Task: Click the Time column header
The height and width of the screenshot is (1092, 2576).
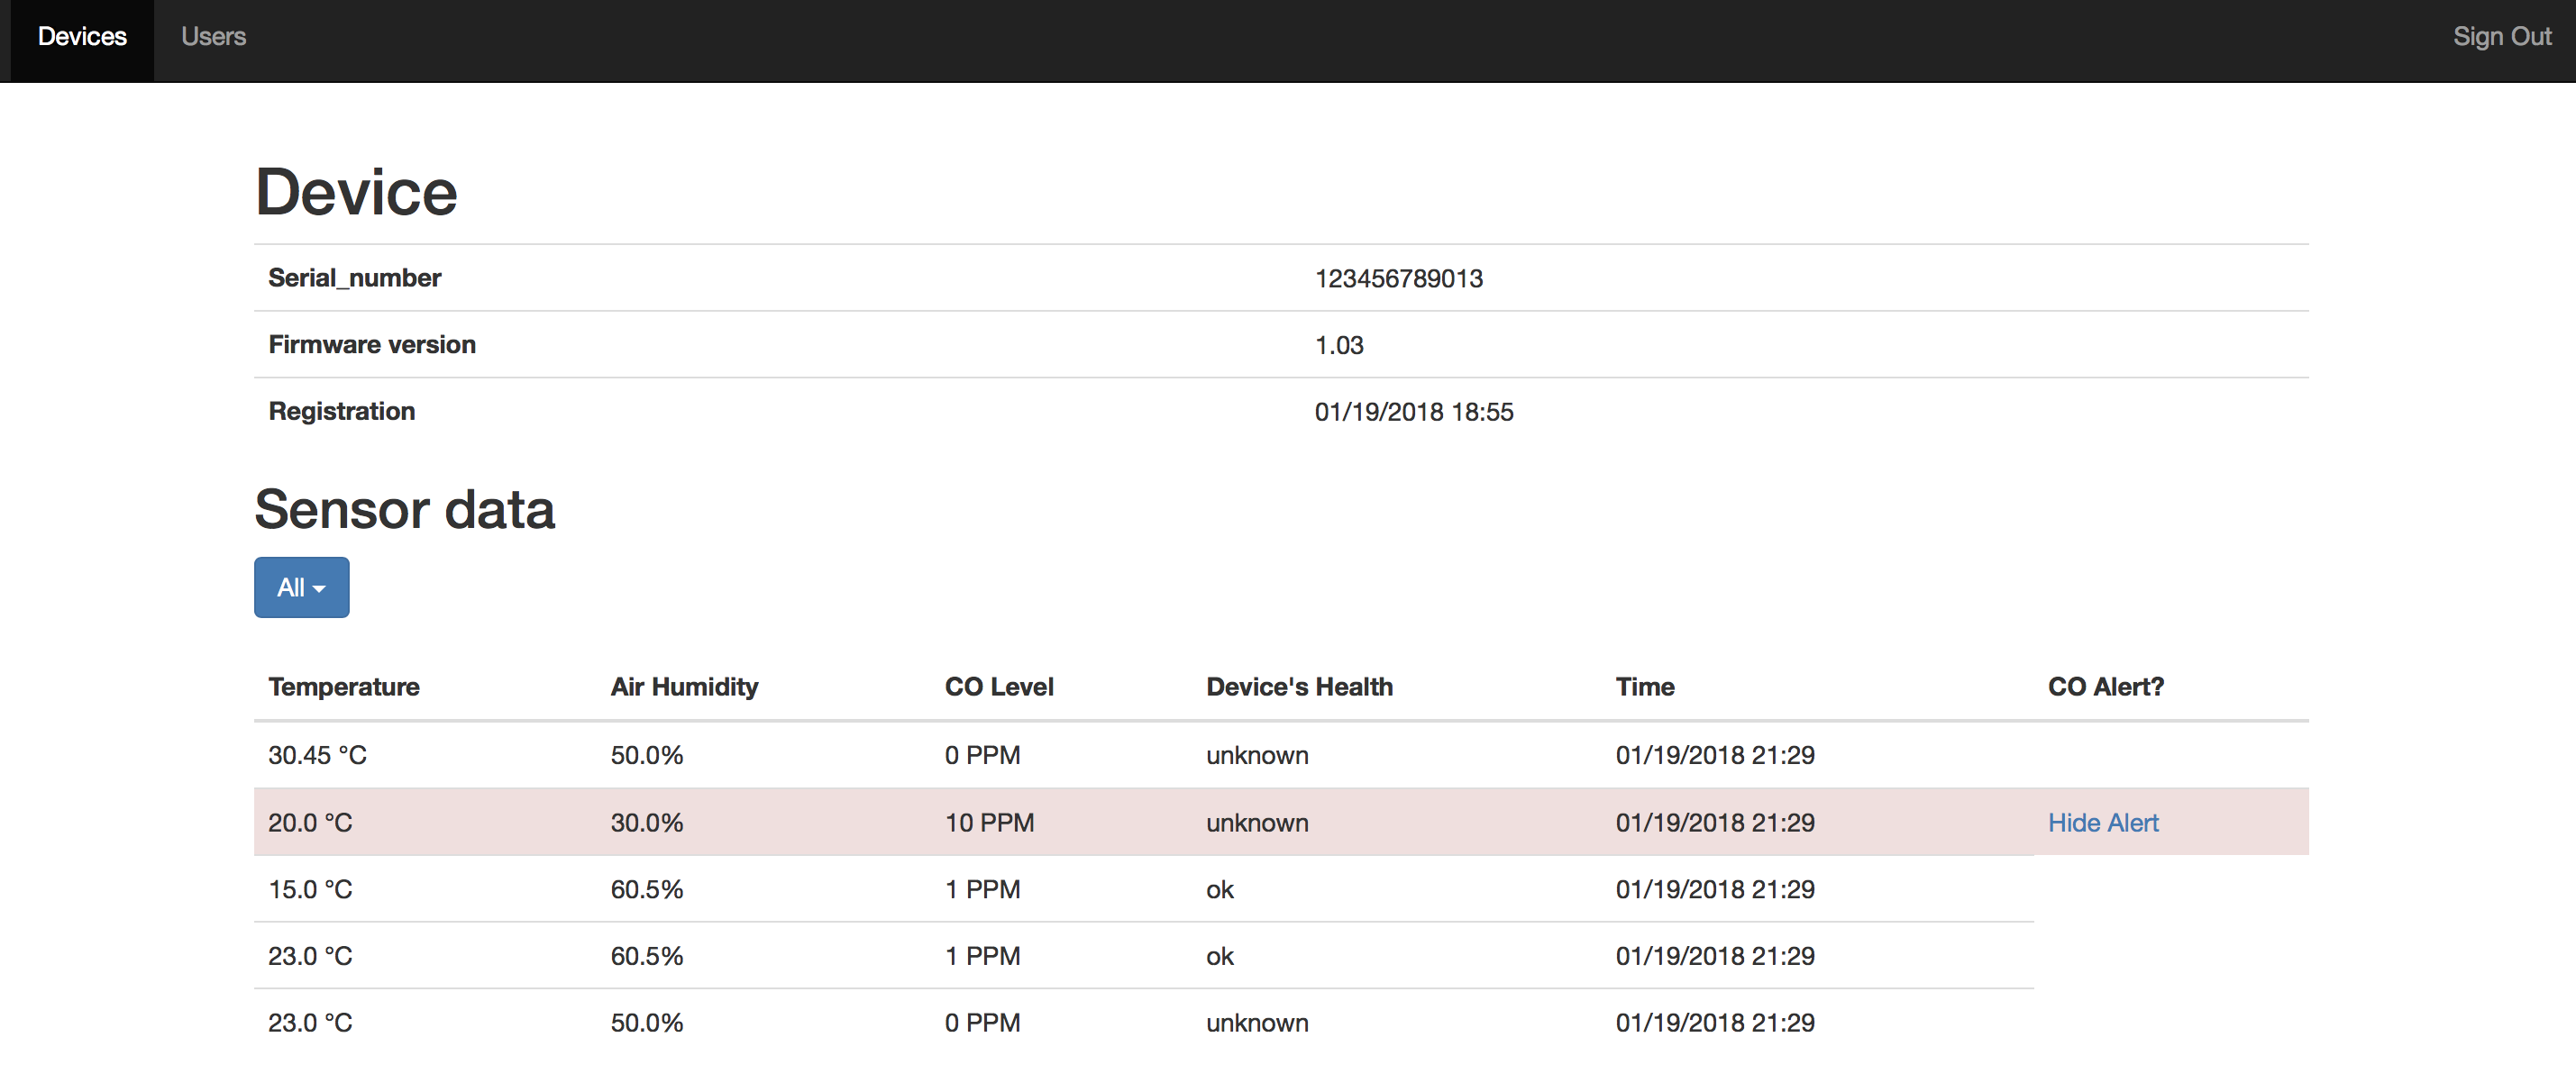Action: [1644, 687]
